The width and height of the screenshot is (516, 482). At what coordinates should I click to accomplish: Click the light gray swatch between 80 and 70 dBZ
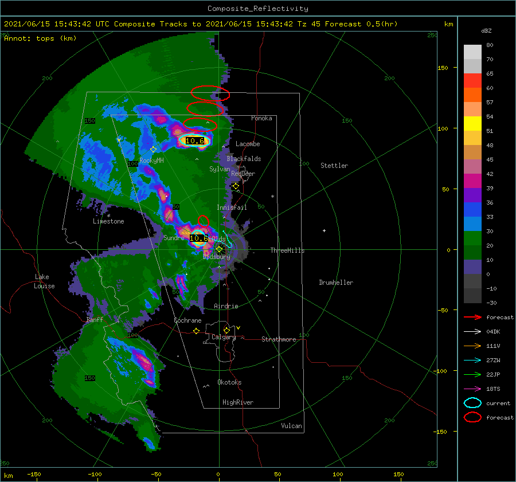point(472,52)
